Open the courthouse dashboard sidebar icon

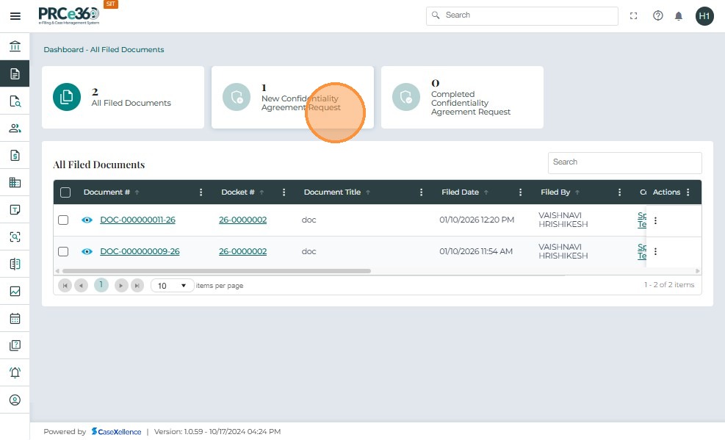15,46
